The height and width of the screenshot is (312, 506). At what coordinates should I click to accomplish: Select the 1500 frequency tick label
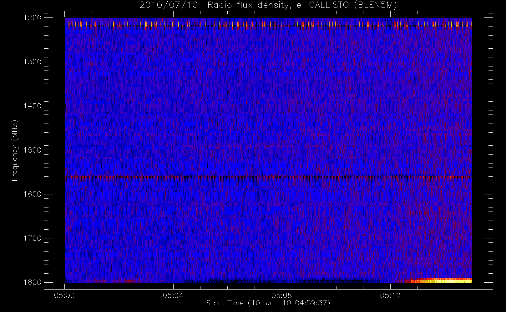[33, 150]
